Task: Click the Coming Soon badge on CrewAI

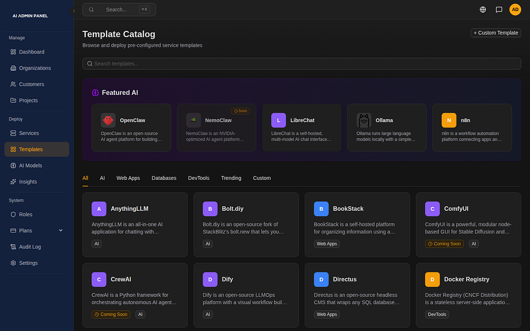Action: click(111, 314)
